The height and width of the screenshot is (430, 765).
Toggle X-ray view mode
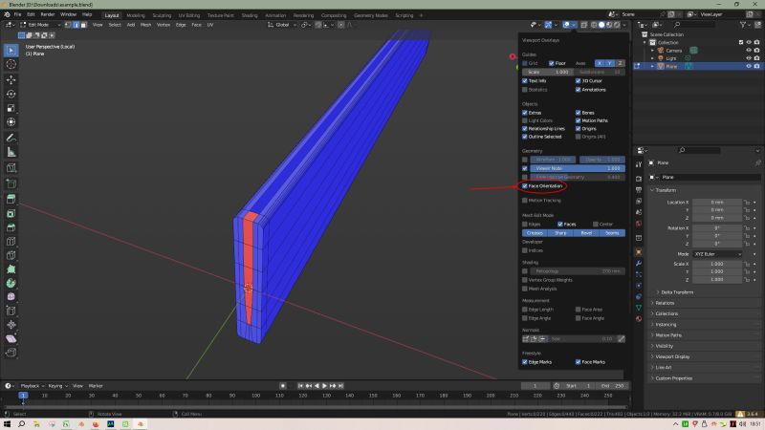(584, 25)
